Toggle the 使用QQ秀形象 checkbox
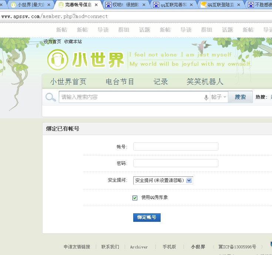This screenshot has width=272, height=255. point(135,198)
